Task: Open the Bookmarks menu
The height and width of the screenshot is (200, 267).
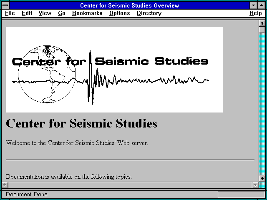Action: [x=87, y=13]
